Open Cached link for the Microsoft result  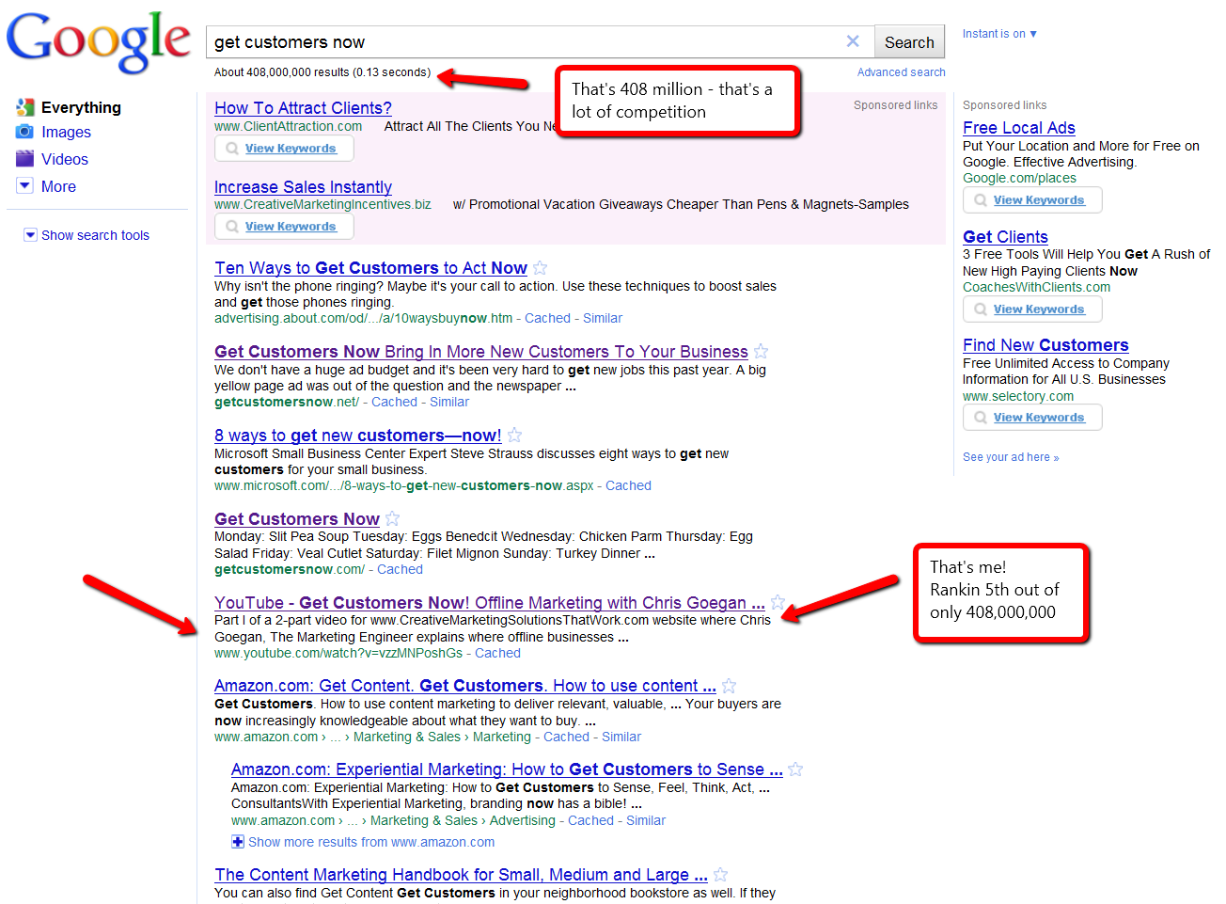point(628,486)
